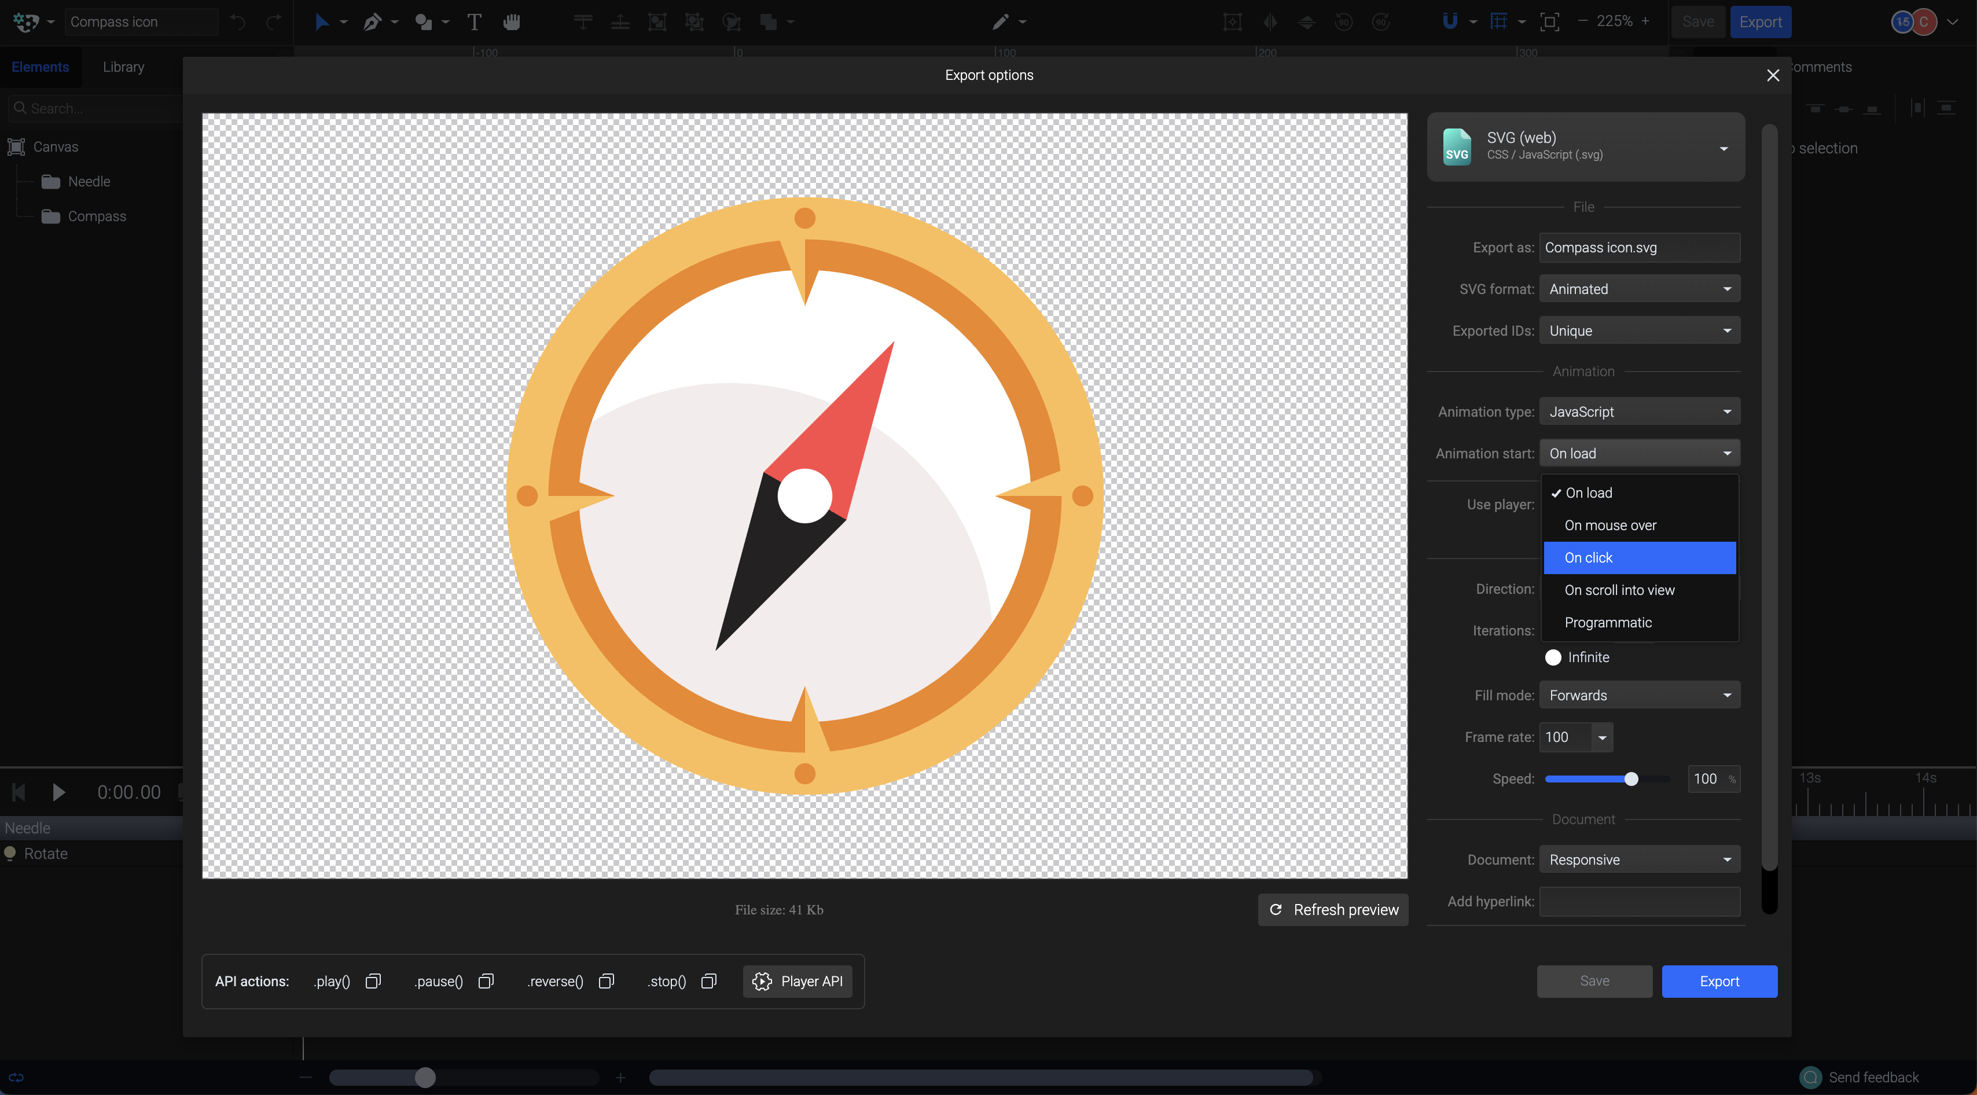This screenshot has height=1095, width=1977.
Task: Copy the .pause() API action
Action: click(486, 982)
